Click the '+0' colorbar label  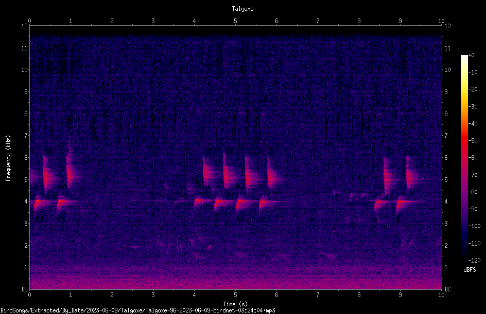coord(471,56)
